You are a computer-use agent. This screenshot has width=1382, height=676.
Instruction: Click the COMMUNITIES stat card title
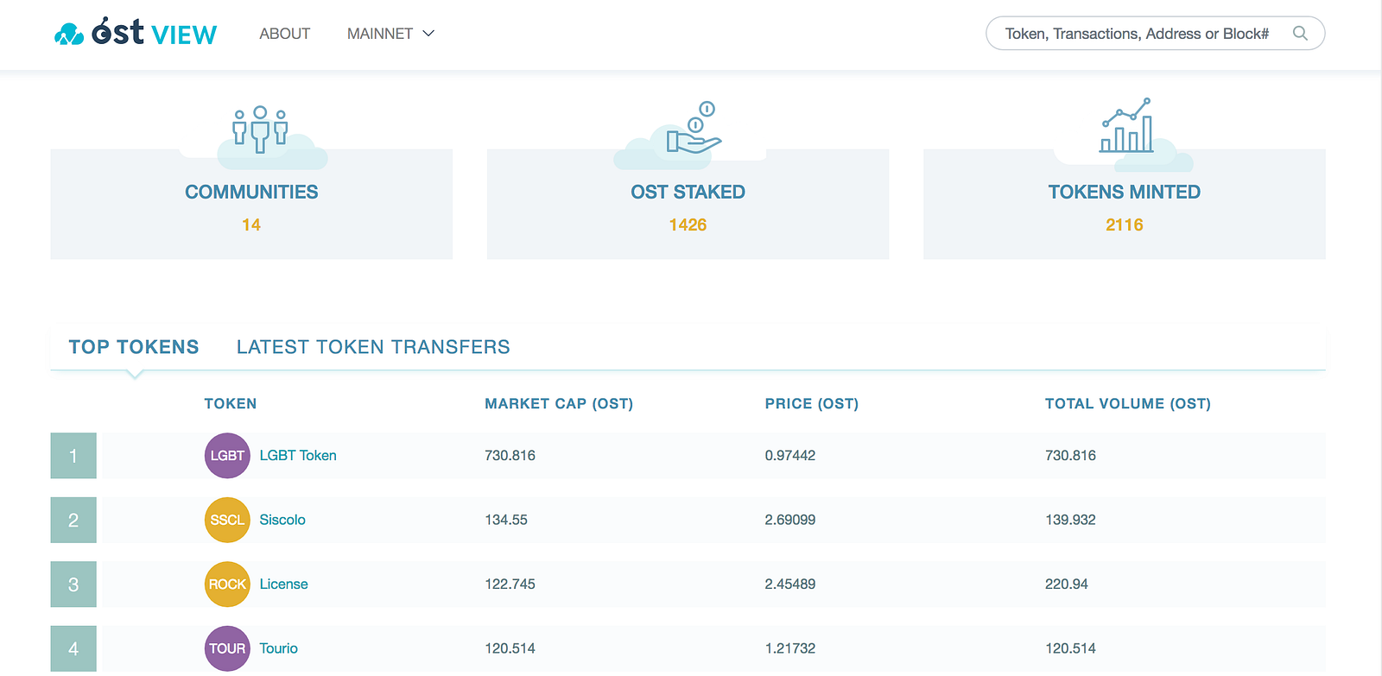coord(251,192)
